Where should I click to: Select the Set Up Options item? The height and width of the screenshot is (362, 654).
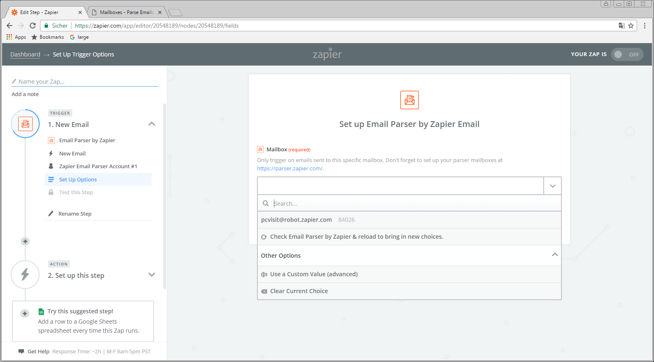tap(98, 179)
